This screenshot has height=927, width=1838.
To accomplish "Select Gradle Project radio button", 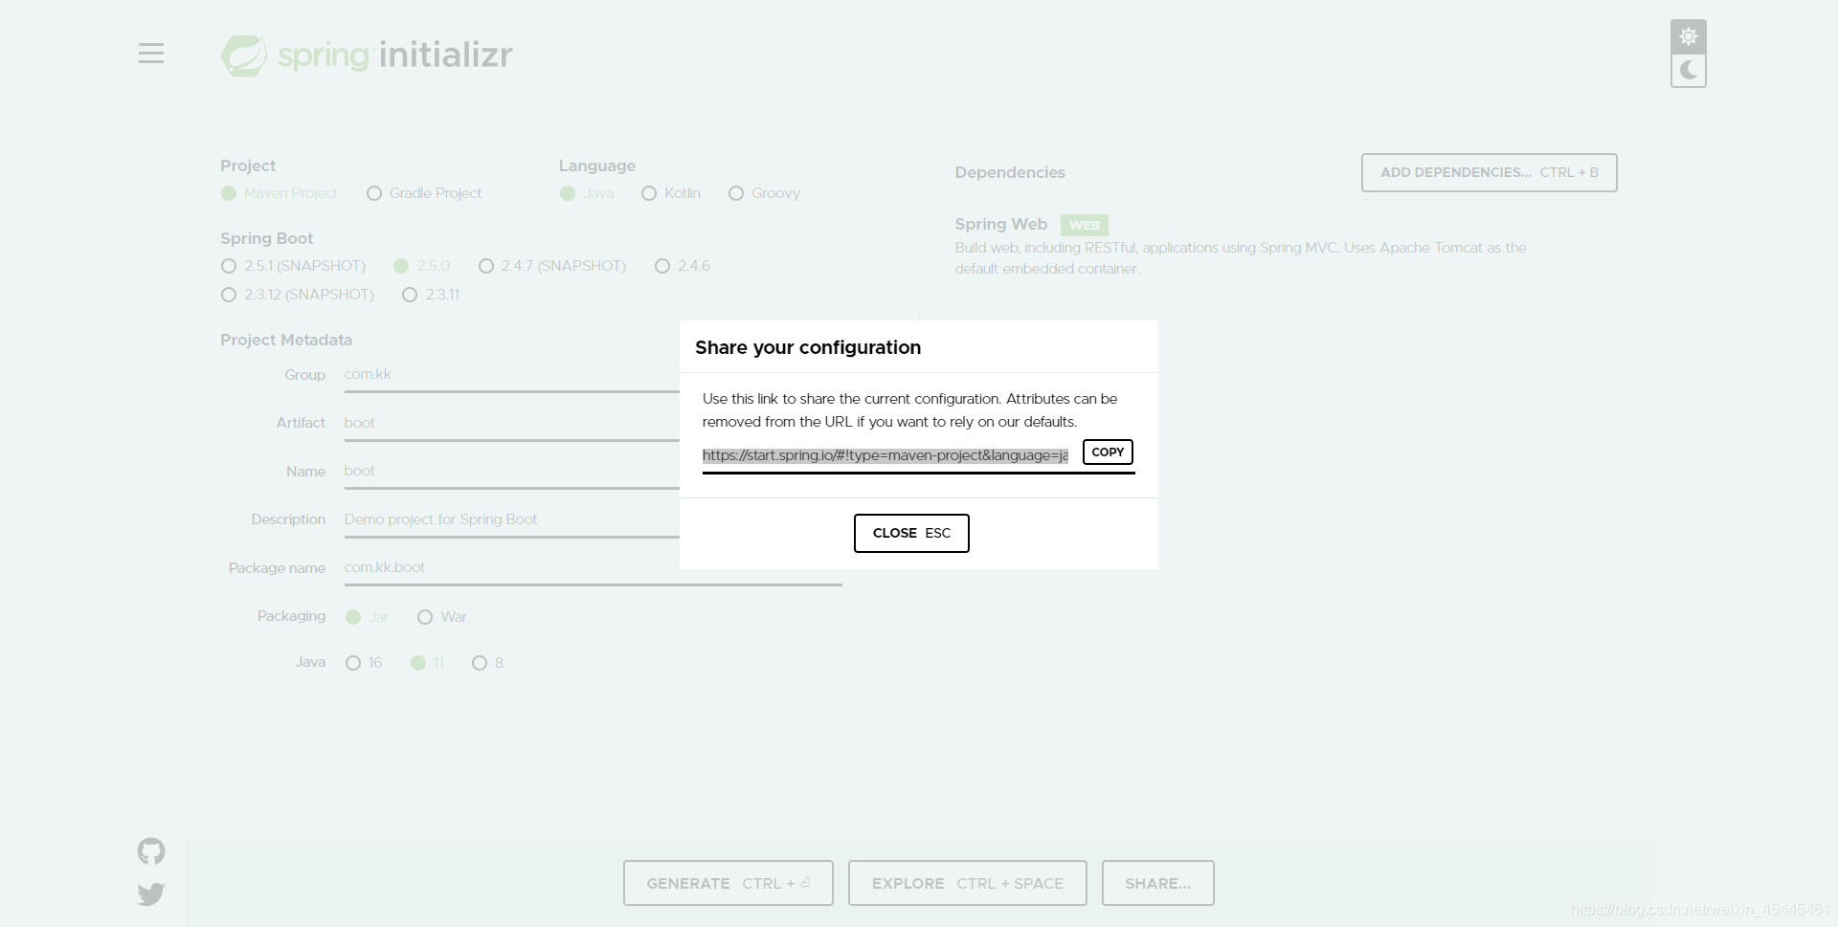I will [424, 193].
